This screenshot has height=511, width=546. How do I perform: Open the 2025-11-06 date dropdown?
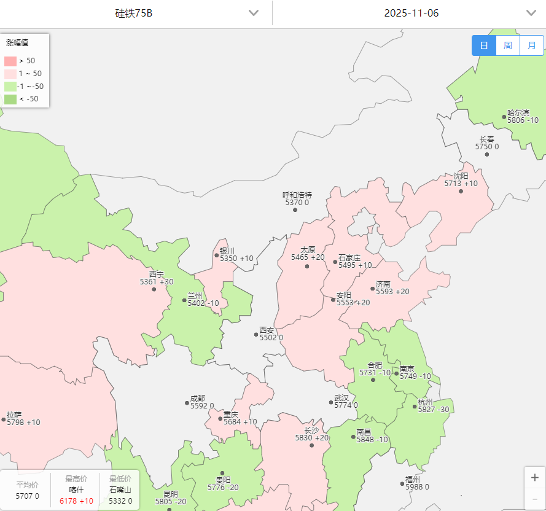410,14
